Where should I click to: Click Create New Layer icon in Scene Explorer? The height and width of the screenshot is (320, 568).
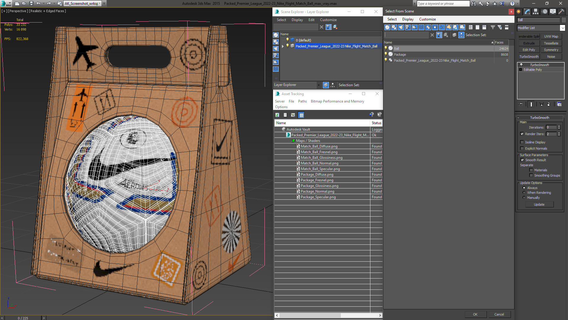335,27
